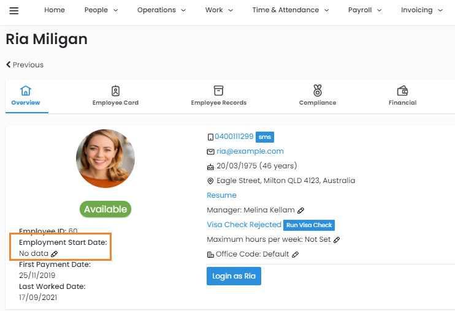Select the Overview tab
The height and width of the screenshot is (311, 455).
26,96
